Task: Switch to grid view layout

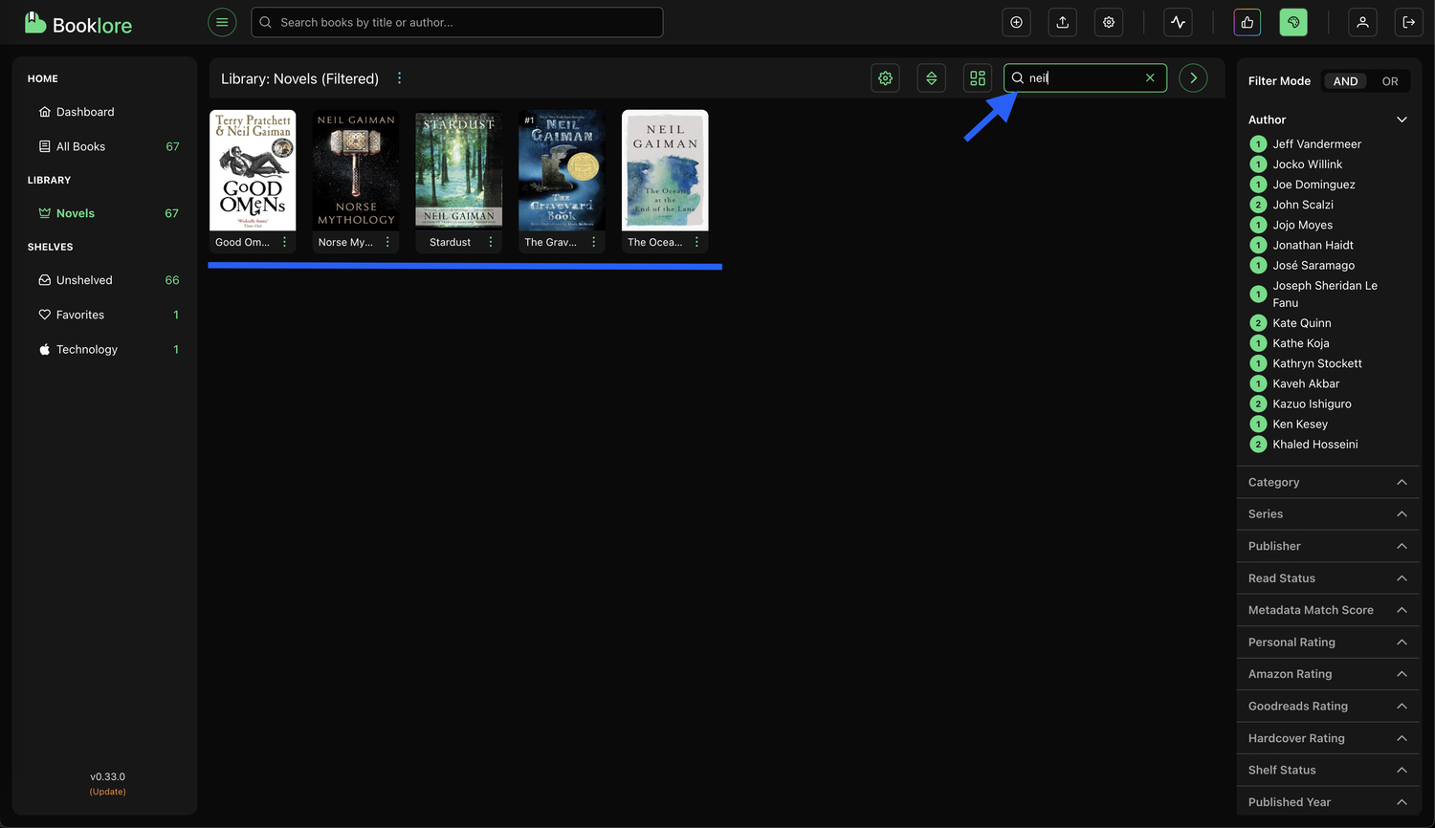Action: tap(977, 77)
